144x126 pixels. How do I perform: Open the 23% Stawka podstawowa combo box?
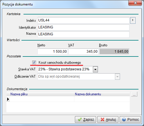(68, 69)
